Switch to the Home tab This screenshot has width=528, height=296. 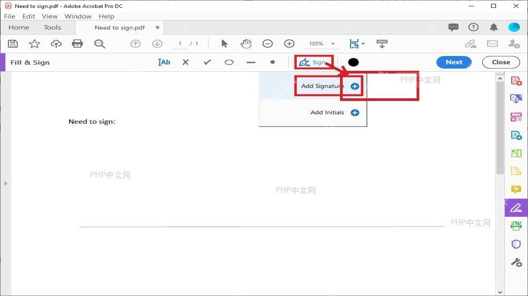tap(19, 27)
